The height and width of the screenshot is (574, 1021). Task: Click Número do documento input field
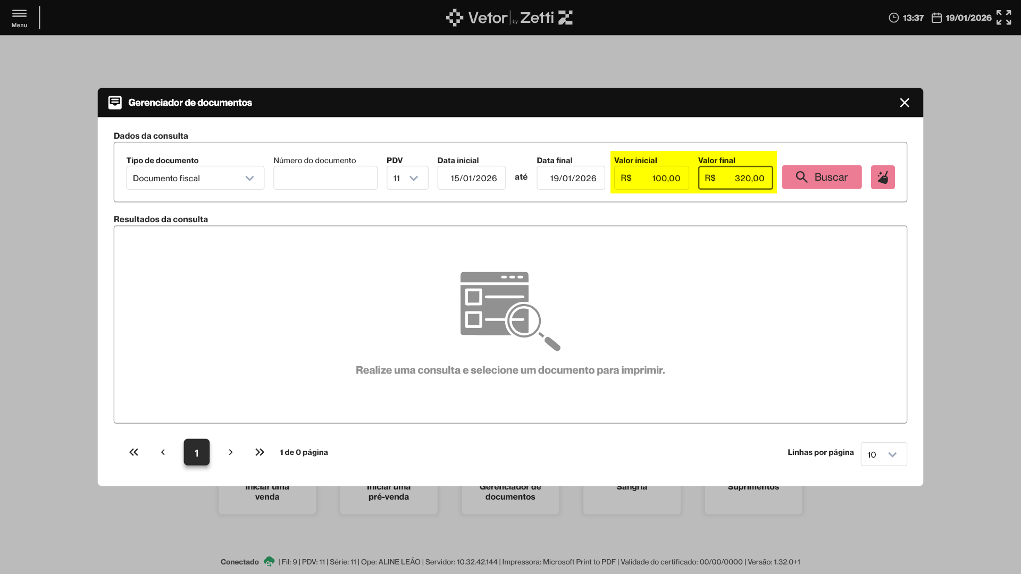325,178
